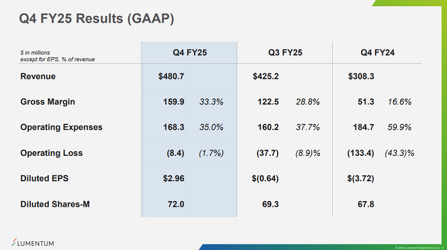447x250 pixels.
Task: Select the Diluted Shares-M row label
Action: click(x=55, y=204)
